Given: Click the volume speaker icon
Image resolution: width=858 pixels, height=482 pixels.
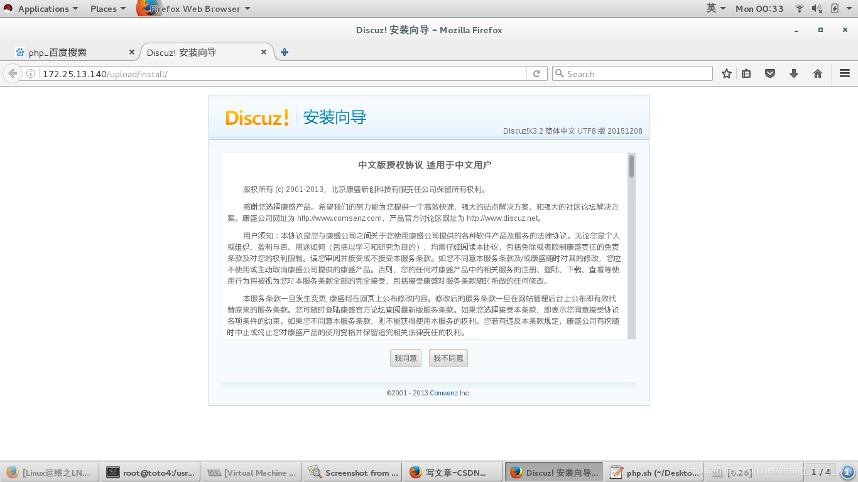Looking at the screenshot, I should point(817,9).
